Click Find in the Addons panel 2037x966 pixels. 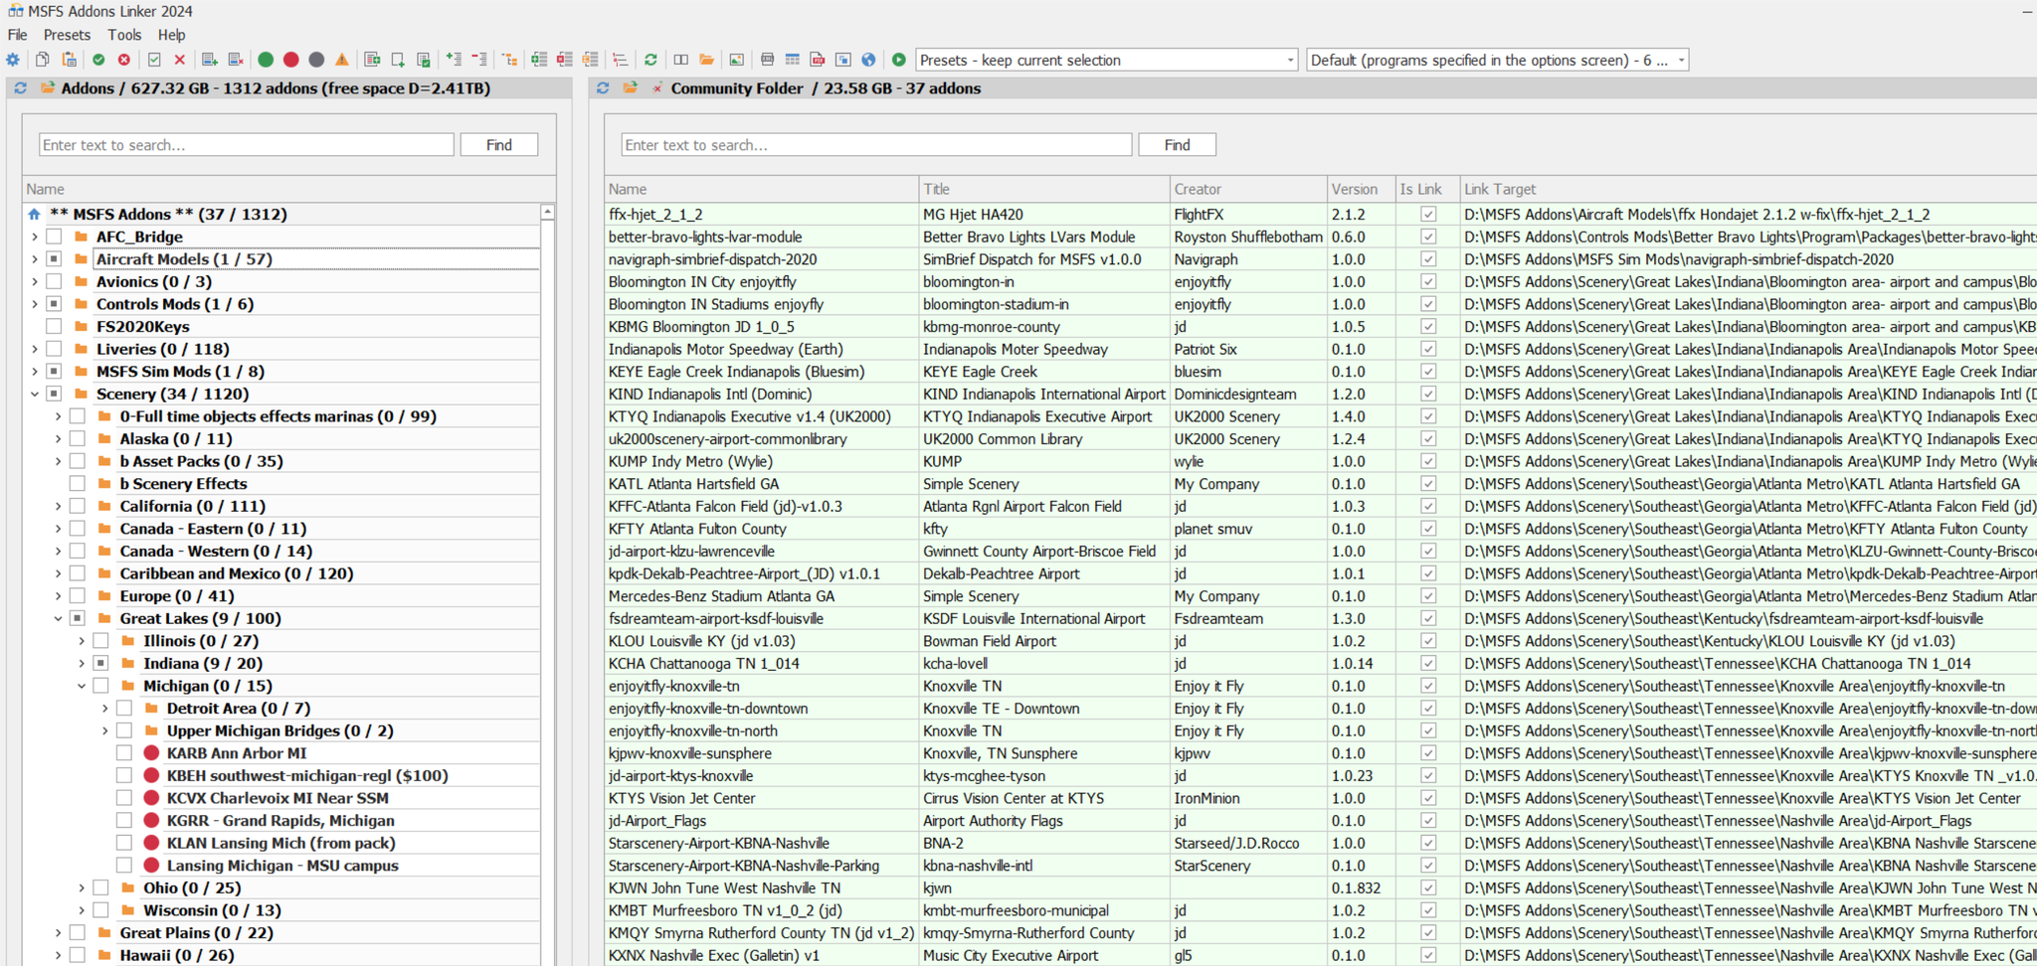tap(499, 145)
